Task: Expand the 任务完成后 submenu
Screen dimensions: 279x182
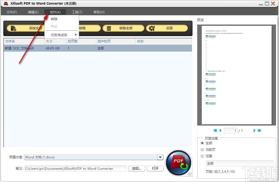Action: pos(61,35)
